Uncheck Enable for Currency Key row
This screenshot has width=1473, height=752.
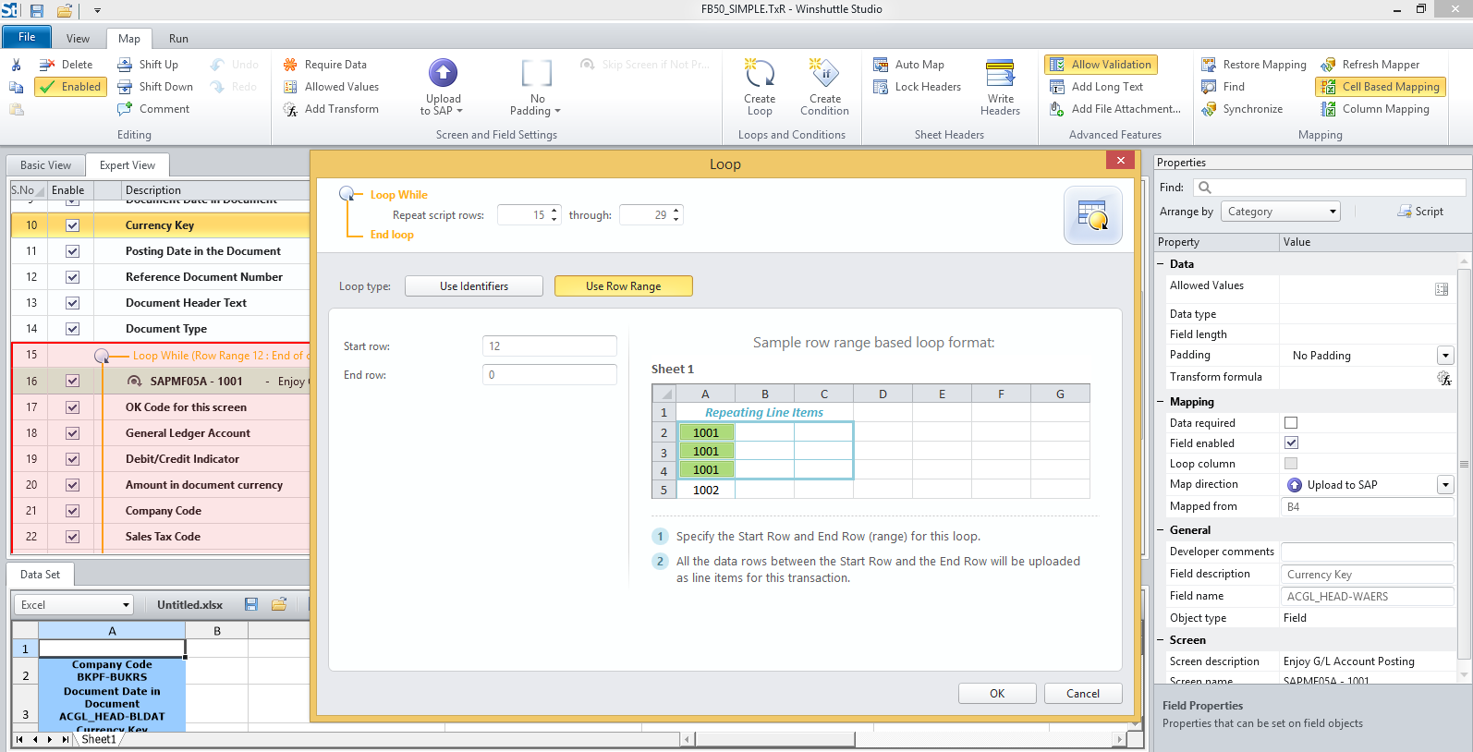(x=73, y=225)
